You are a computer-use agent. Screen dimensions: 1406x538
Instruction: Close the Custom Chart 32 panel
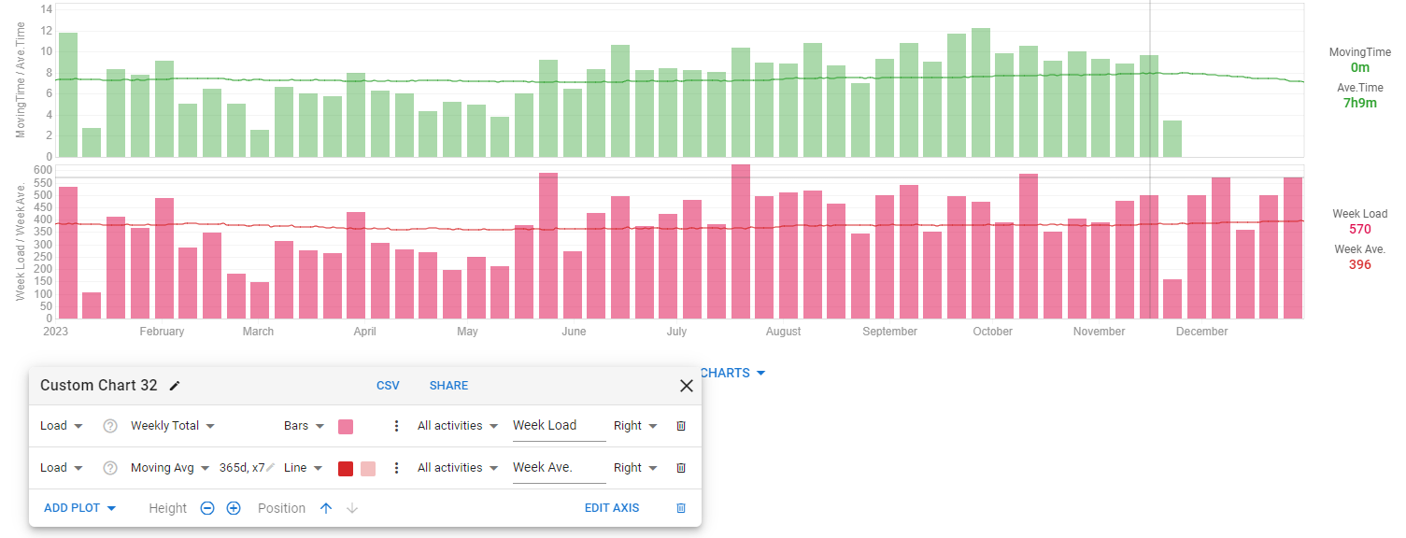[x=686, y=386]
